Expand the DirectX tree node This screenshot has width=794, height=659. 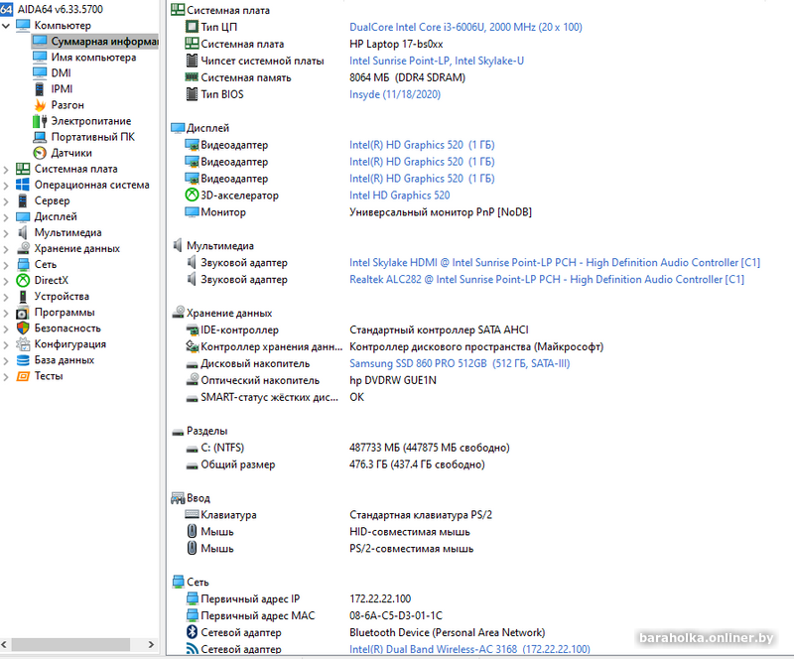coord(6,281)
